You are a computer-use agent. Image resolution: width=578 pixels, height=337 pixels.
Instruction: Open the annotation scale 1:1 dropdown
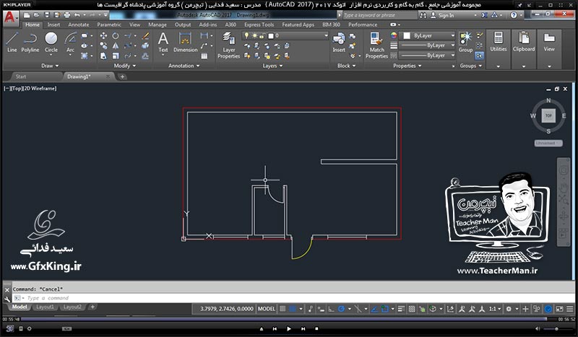(495, 309)
